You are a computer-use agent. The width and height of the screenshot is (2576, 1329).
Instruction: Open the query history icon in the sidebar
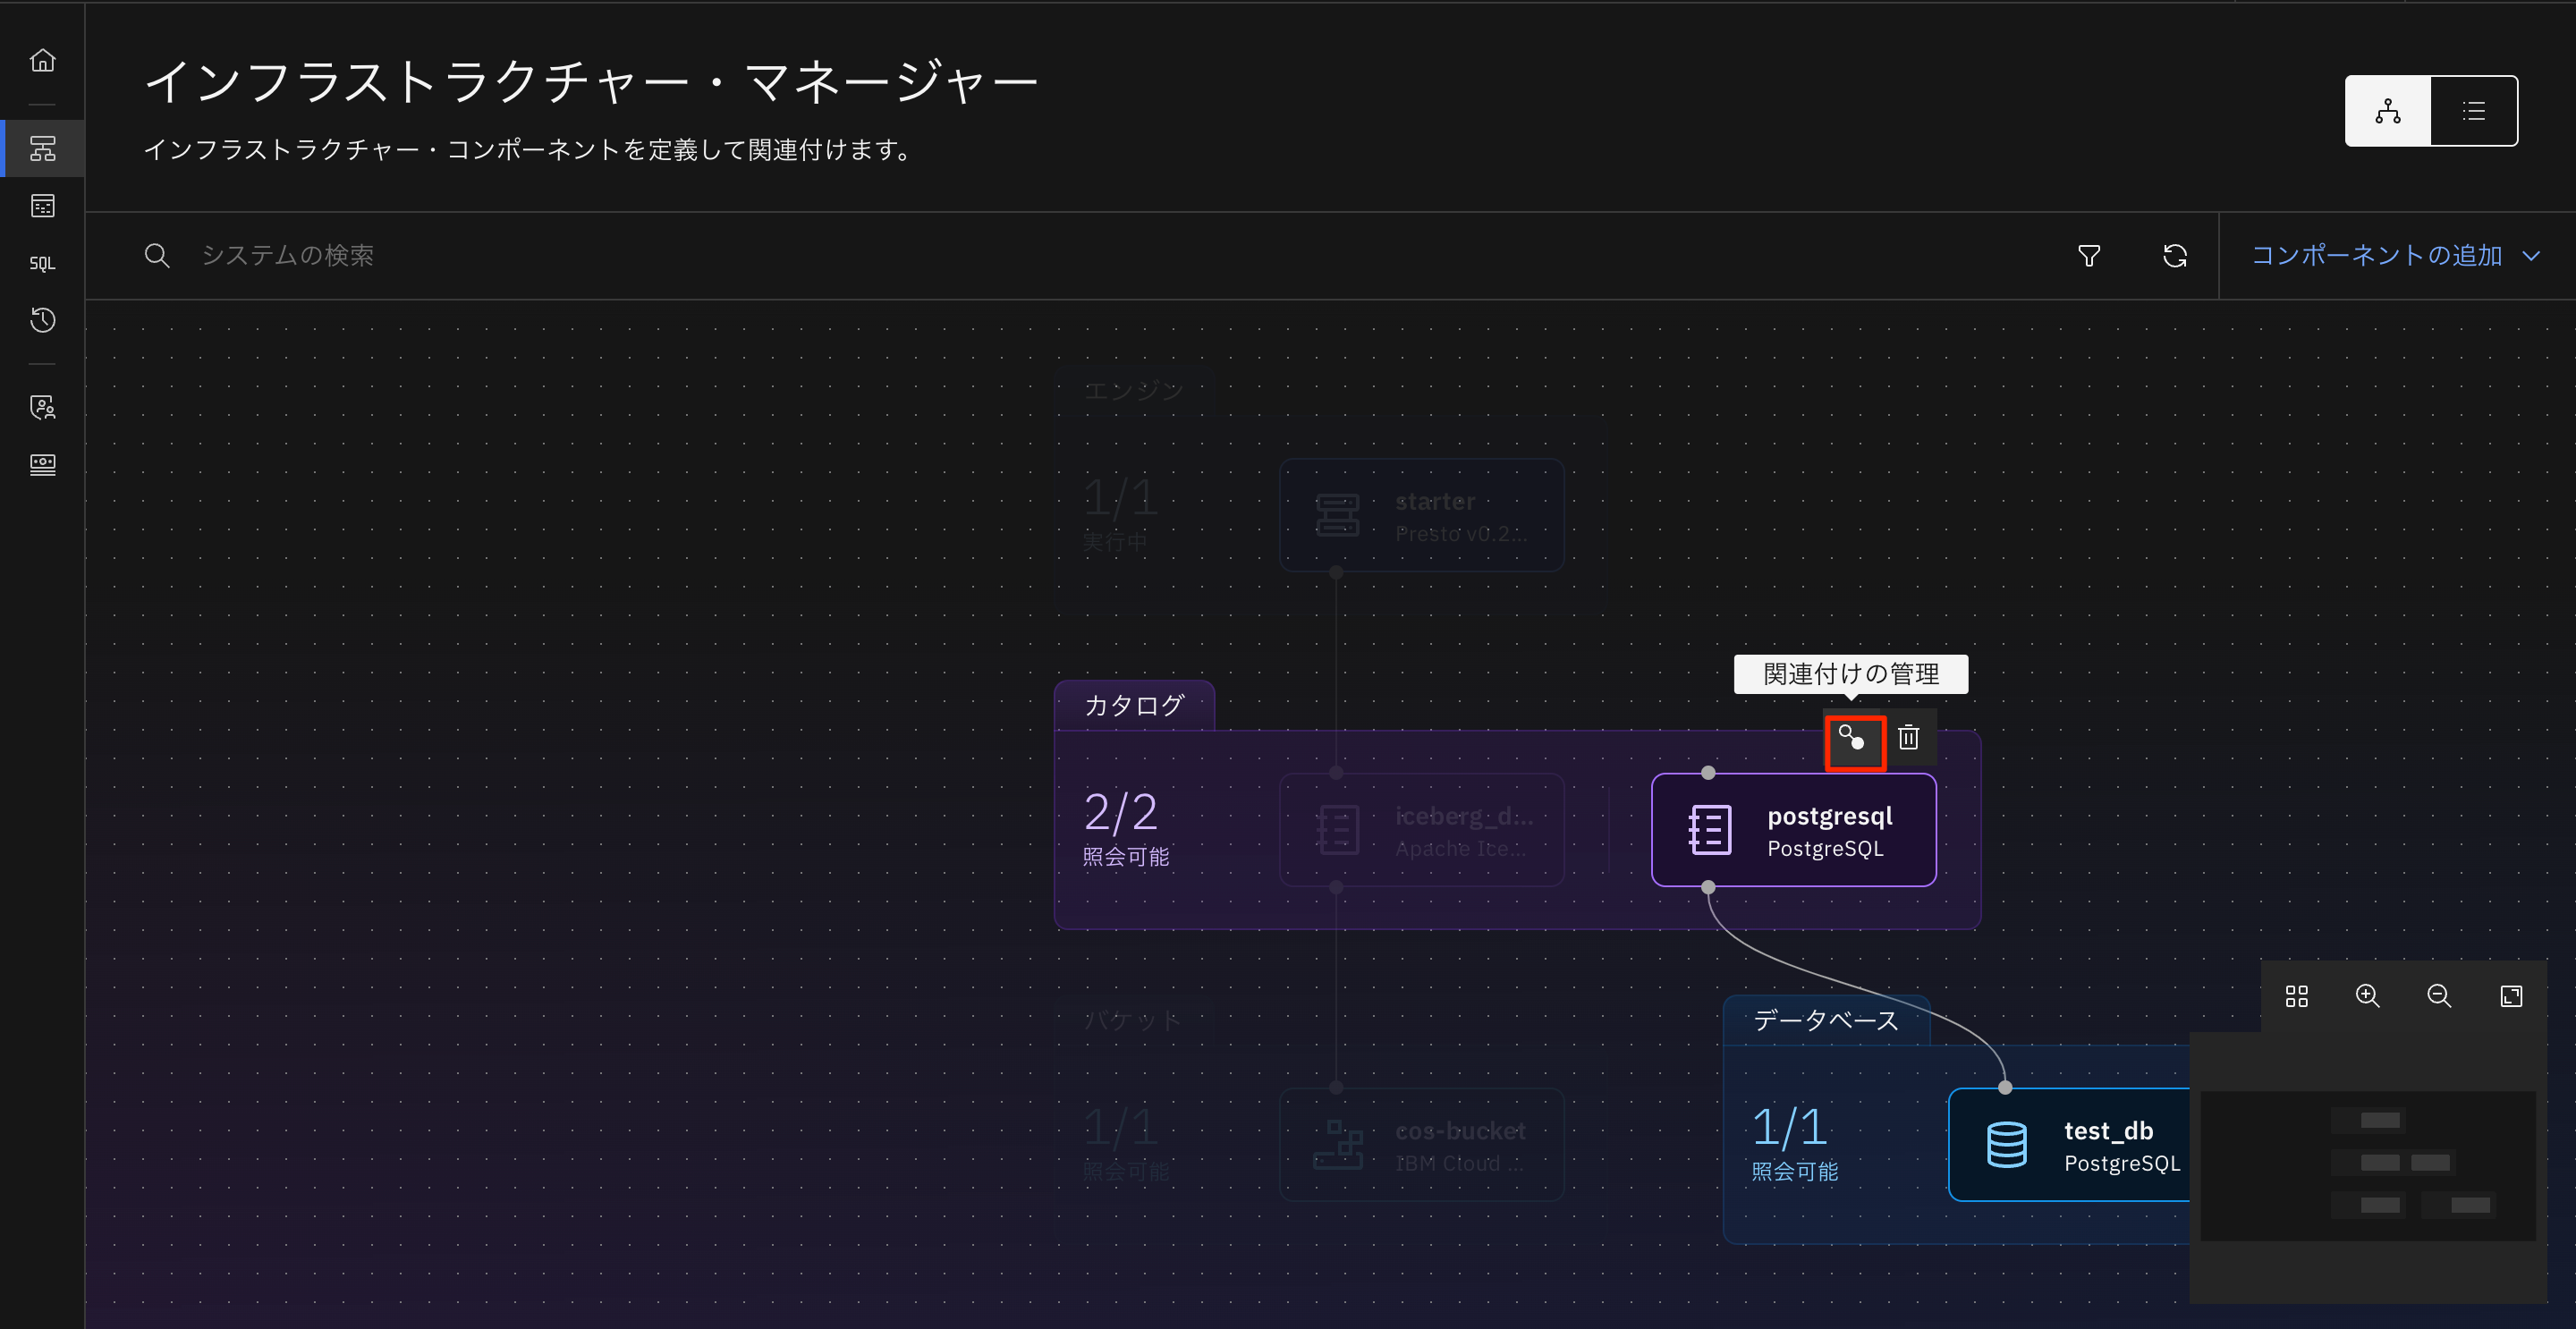[x=44, y=321]
